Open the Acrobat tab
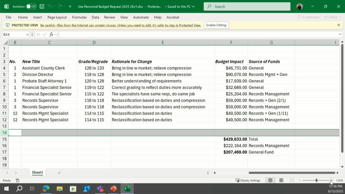The height and width of the screenshot is (194, 345). (173, 17)
